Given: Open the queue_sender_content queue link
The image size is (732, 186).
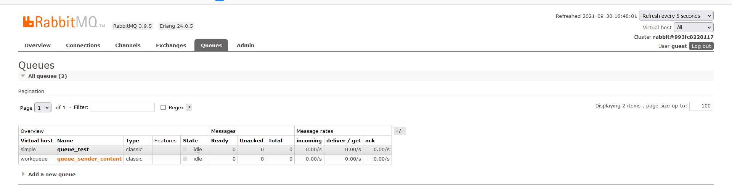Looking at the screenshot, I should tap(89, 159).
